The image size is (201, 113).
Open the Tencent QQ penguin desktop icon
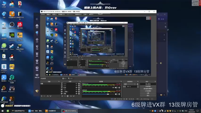[x=12, y=57]
